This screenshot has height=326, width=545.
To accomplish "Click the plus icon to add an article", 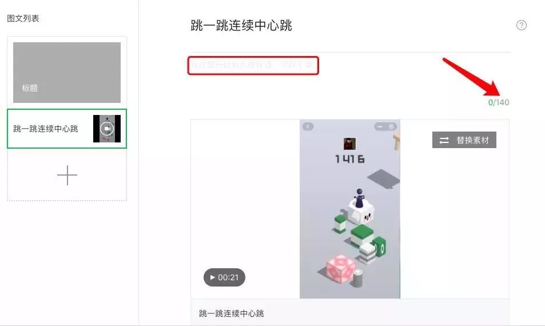I will pyautogui.click(x=67, y=175).
